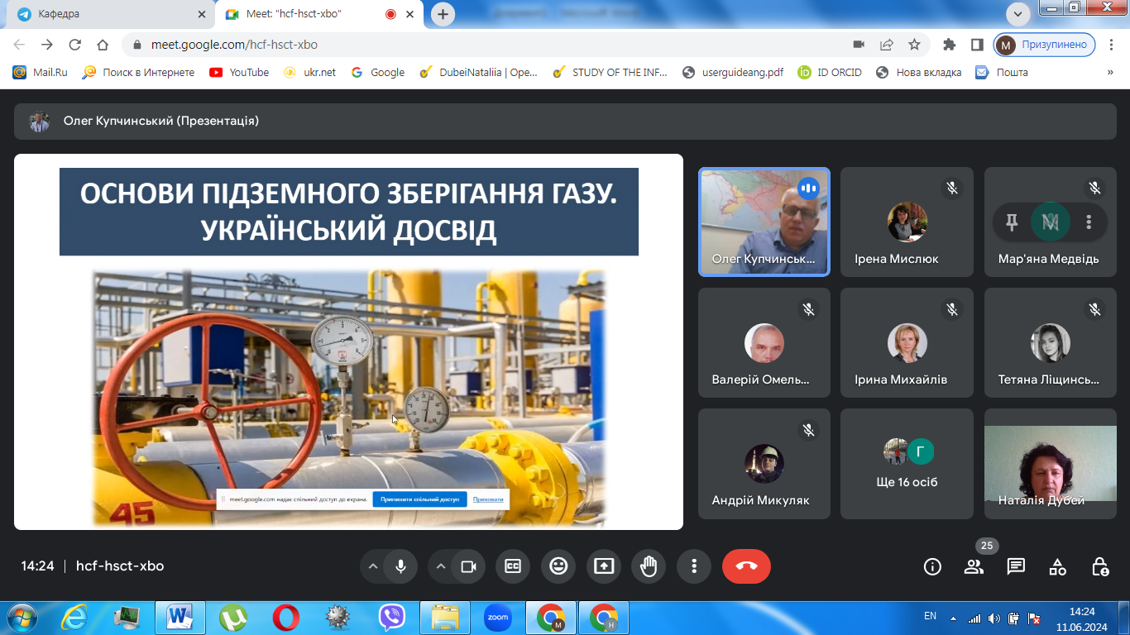Screen dimensions: 1130x635
Task: Expand the microphone audio settings chevron
Action: [371, 566]
